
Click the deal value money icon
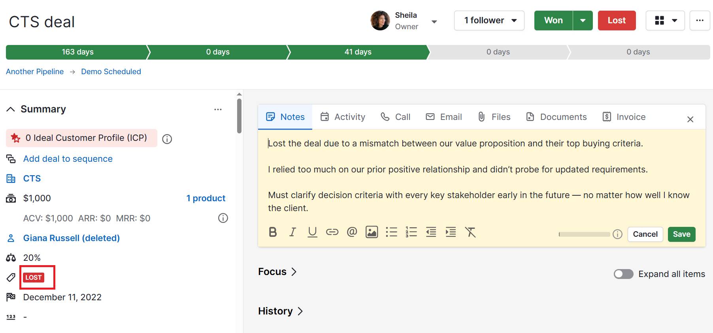coord(11,198)
